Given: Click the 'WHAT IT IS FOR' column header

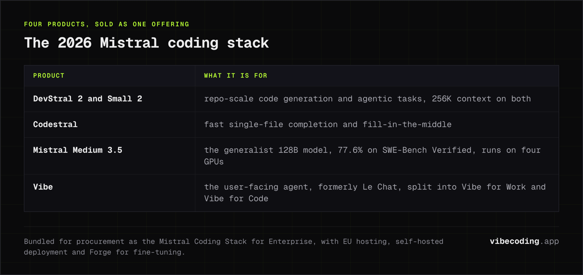Looking at the screenshot, I should [236, 76].
